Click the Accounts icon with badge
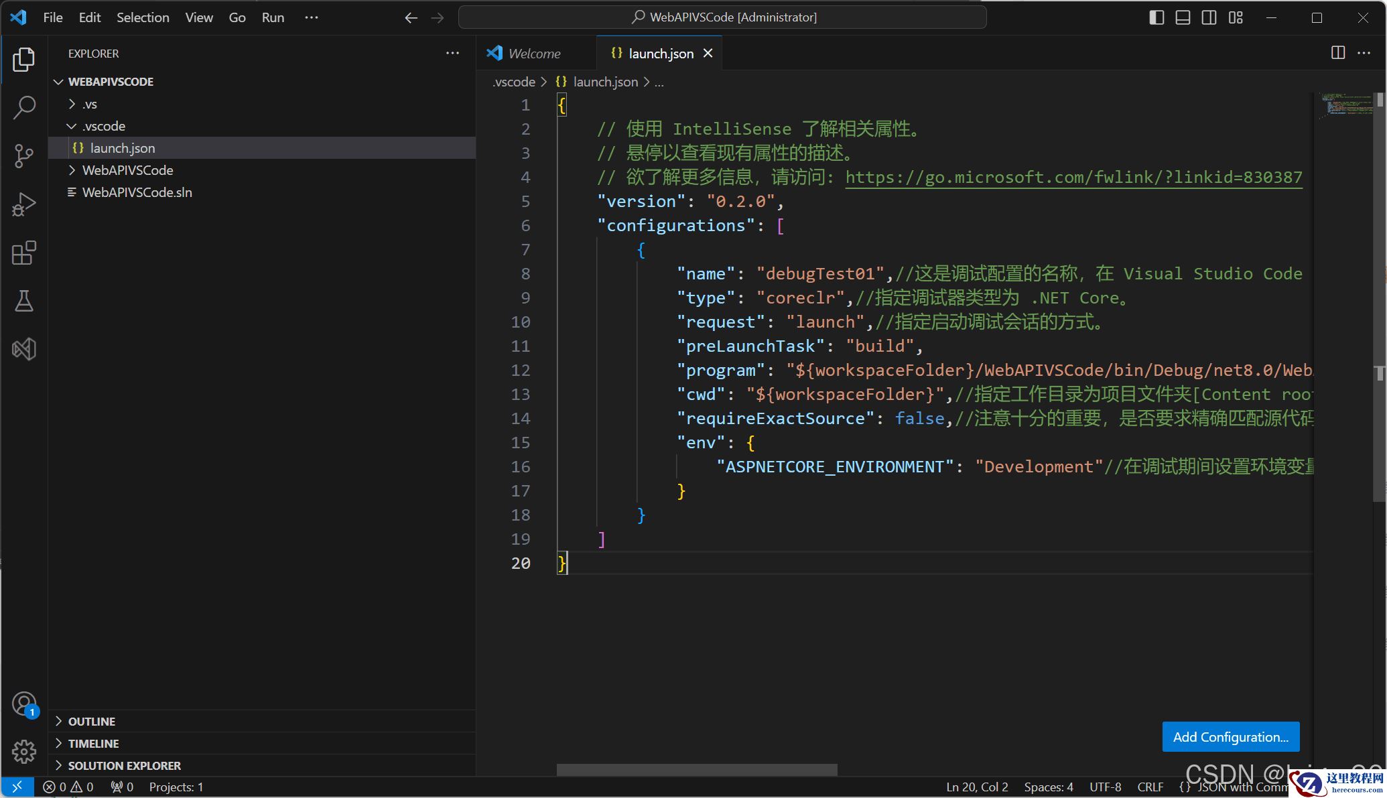Viewport: 1387px width, 798px height. [x=24, y=704]
